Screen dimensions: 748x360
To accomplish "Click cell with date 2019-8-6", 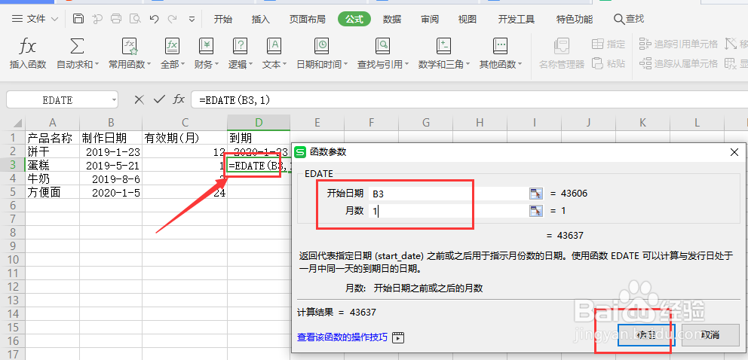I will click(x=111, y=178).
